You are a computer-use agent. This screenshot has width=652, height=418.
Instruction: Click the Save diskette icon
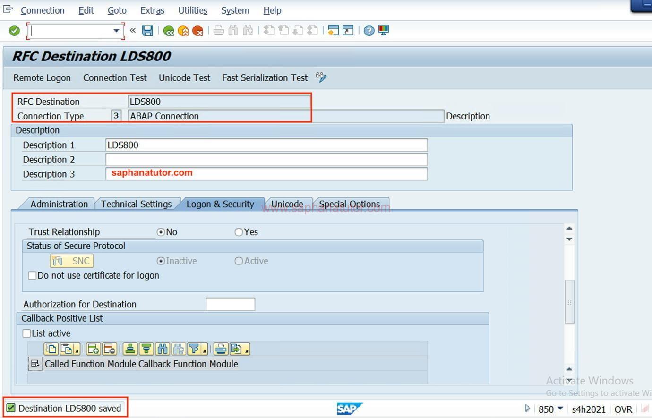point(147,31)
